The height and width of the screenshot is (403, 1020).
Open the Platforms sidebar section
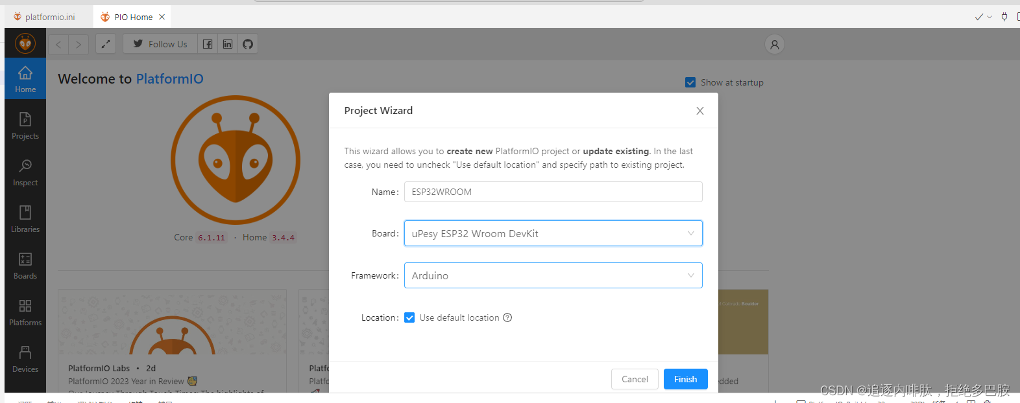coord(25,313)
